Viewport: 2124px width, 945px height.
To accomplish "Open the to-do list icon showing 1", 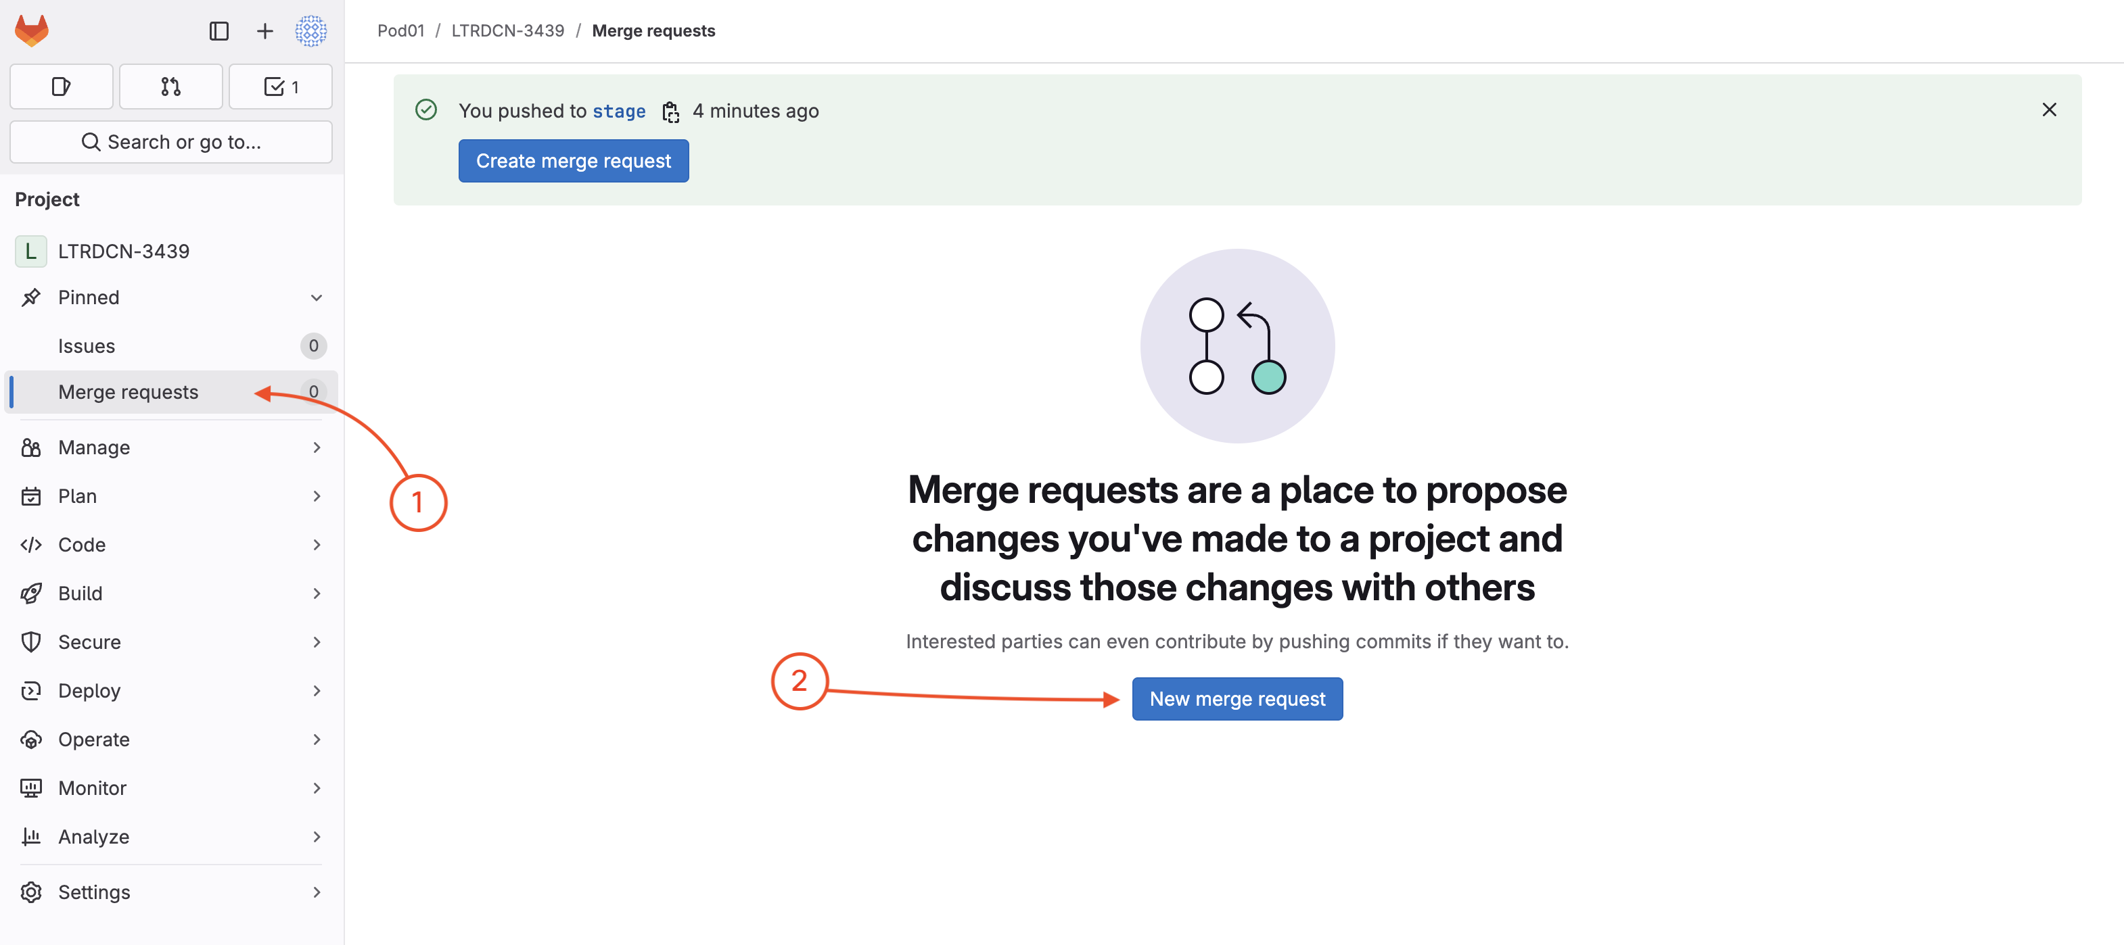I will pos(280,87).
